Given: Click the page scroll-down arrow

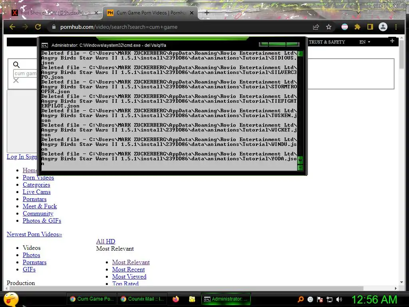Looking at the screenshot, I should (x=402, y=283).
